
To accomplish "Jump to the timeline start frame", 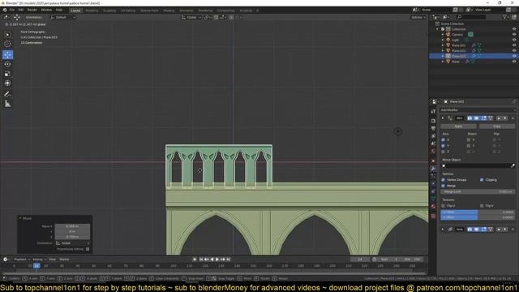I will [x=201, y=260].
